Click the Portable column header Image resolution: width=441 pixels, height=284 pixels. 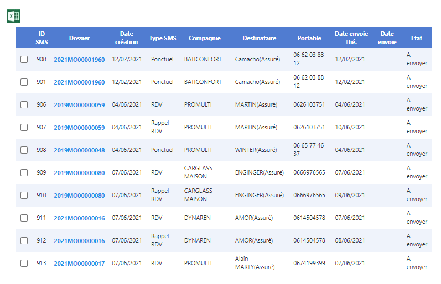tap(309, 38)
